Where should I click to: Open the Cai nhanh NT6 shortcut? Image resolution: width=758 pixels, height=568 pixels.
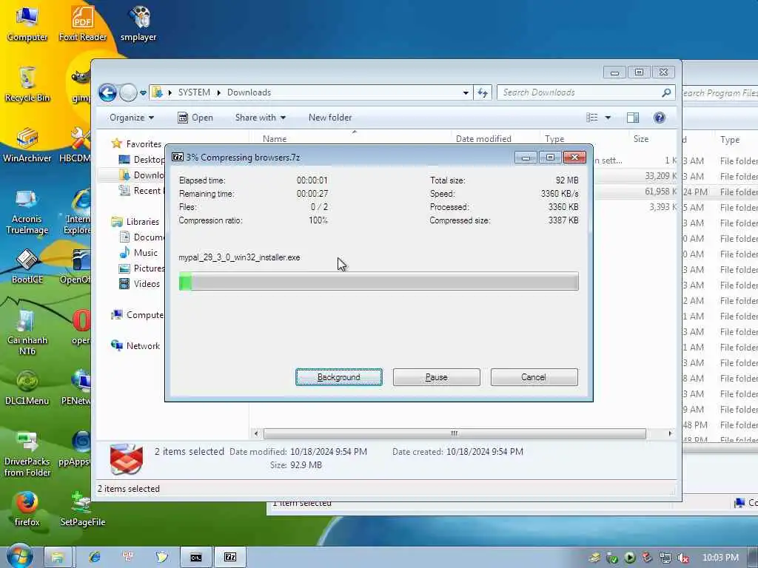[27, 332]
